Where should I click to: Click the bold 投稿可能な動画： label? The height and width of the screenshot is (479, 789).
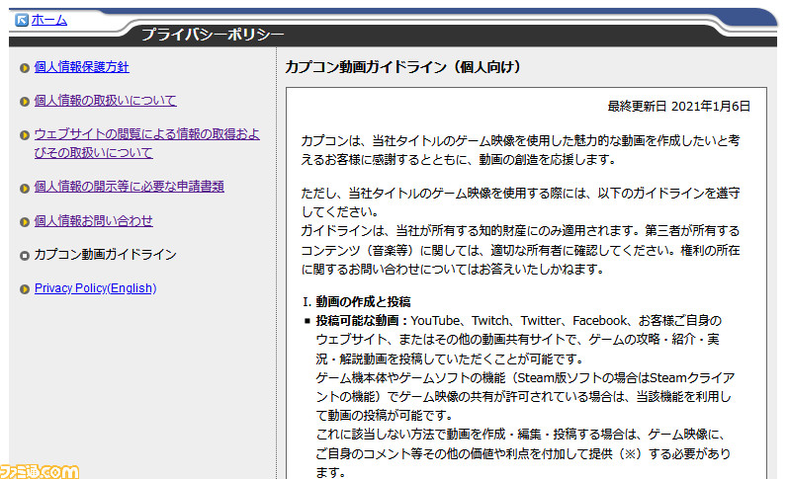362,321
